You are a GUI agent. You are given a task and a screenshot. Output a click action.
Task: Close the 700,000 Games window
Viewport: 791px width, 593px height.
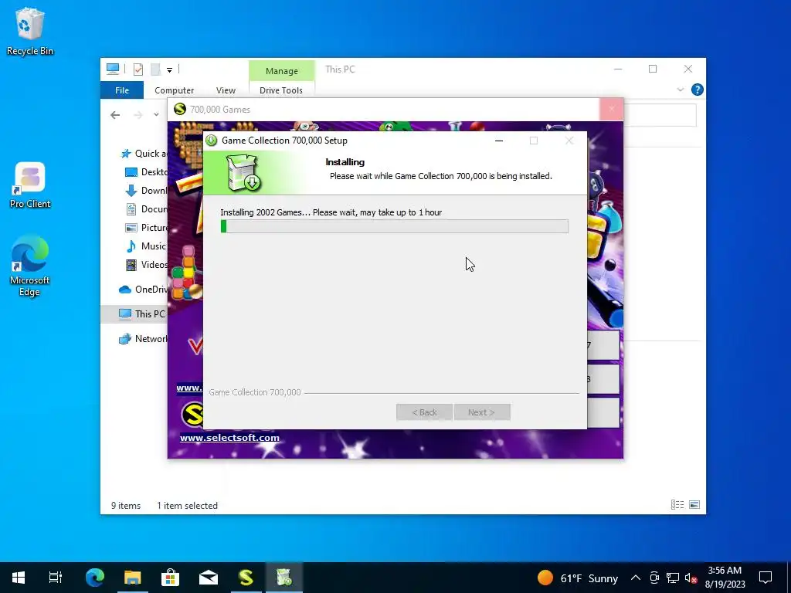coord(612,109)
